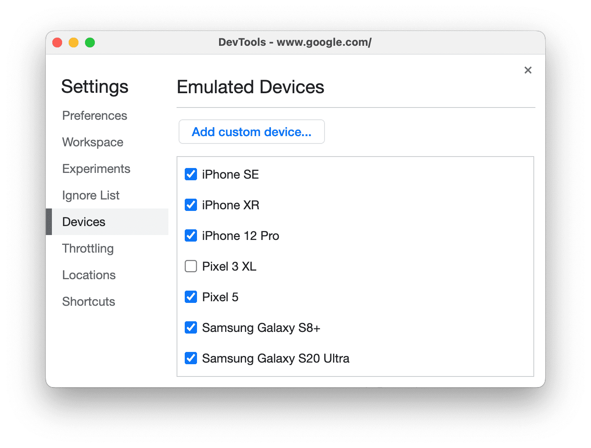Click the green zoom traffic light
The image size is (591, 448).
pyautogui.click(x=90, y=42)
